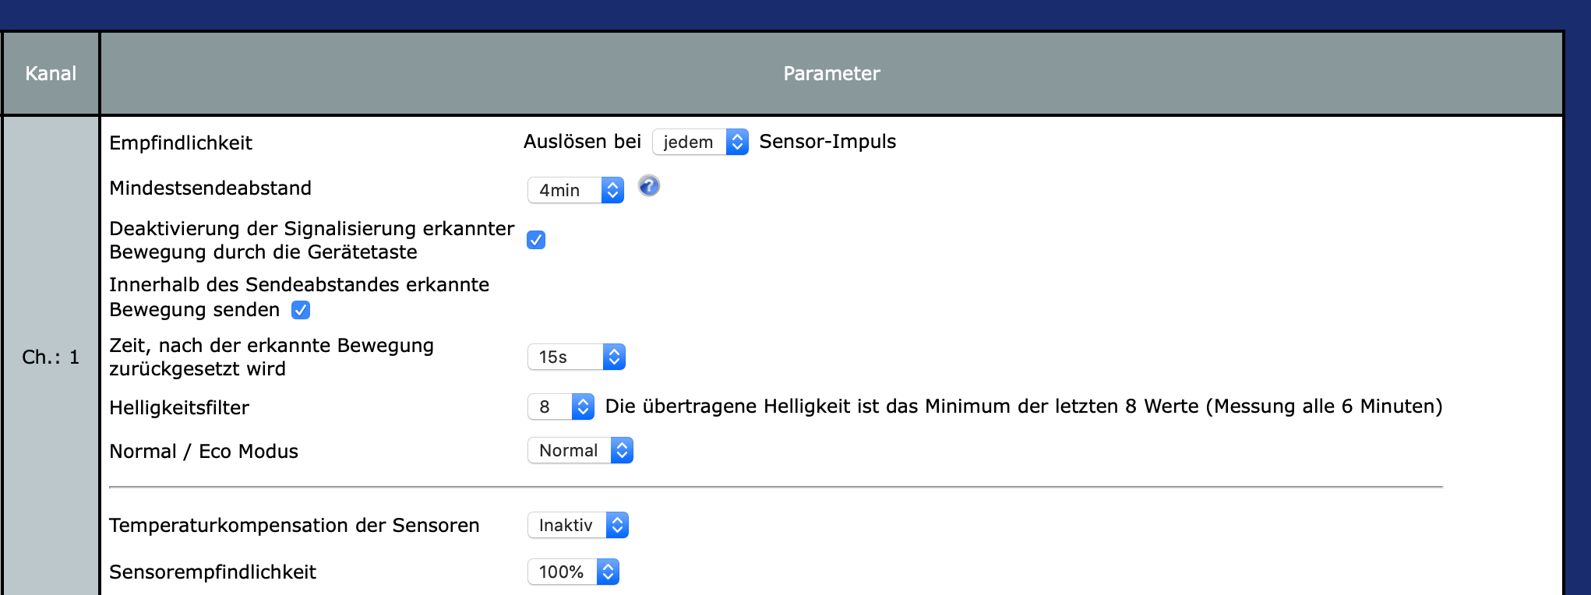Change the Helligkeitsfilter value dropdown
The width and height of the screenshot is (1591, 595).
coord(561,407)
